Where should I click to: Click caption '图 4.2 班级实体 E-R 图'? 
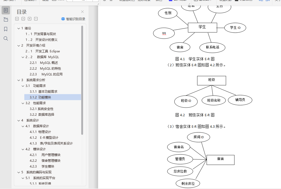[195, 115]
